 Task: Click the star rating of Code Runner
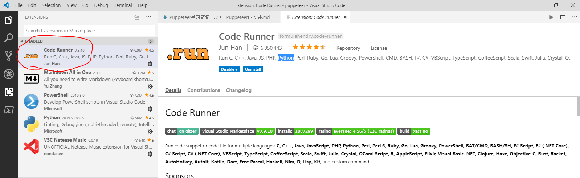309,47
